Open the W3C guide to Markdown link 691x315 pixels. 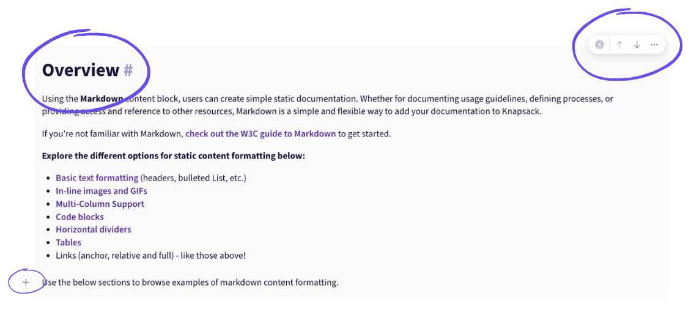pos(261,133)
